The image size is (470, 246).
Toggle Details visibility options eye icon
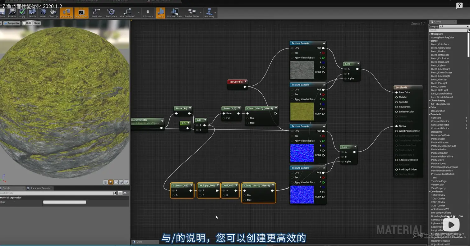coord(126,193)
